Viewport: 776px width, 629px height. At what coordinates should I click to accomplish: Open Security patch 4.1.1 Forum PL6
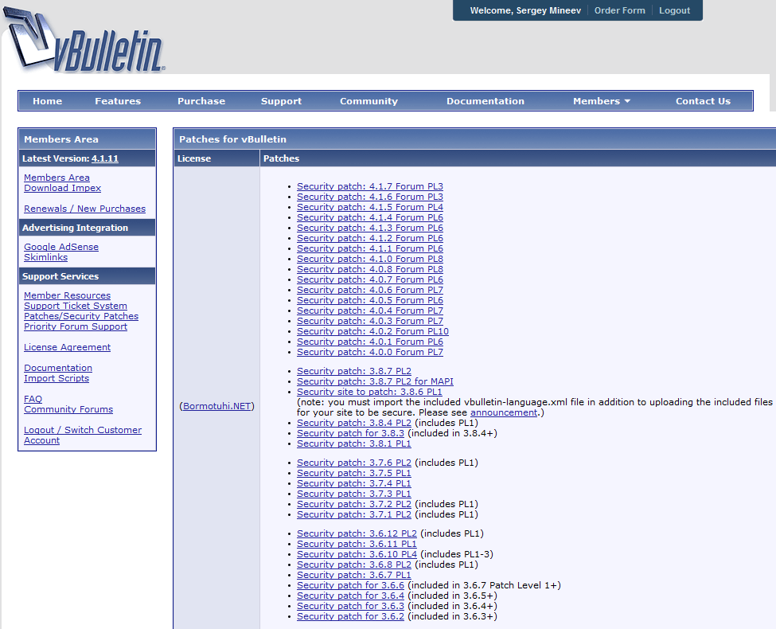click(x=369, y=248)
